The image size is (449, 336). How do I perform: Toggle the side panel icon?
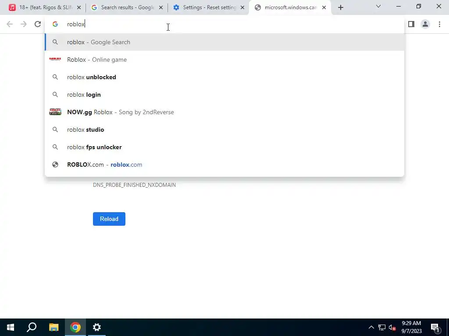click(x=411, y=24)
